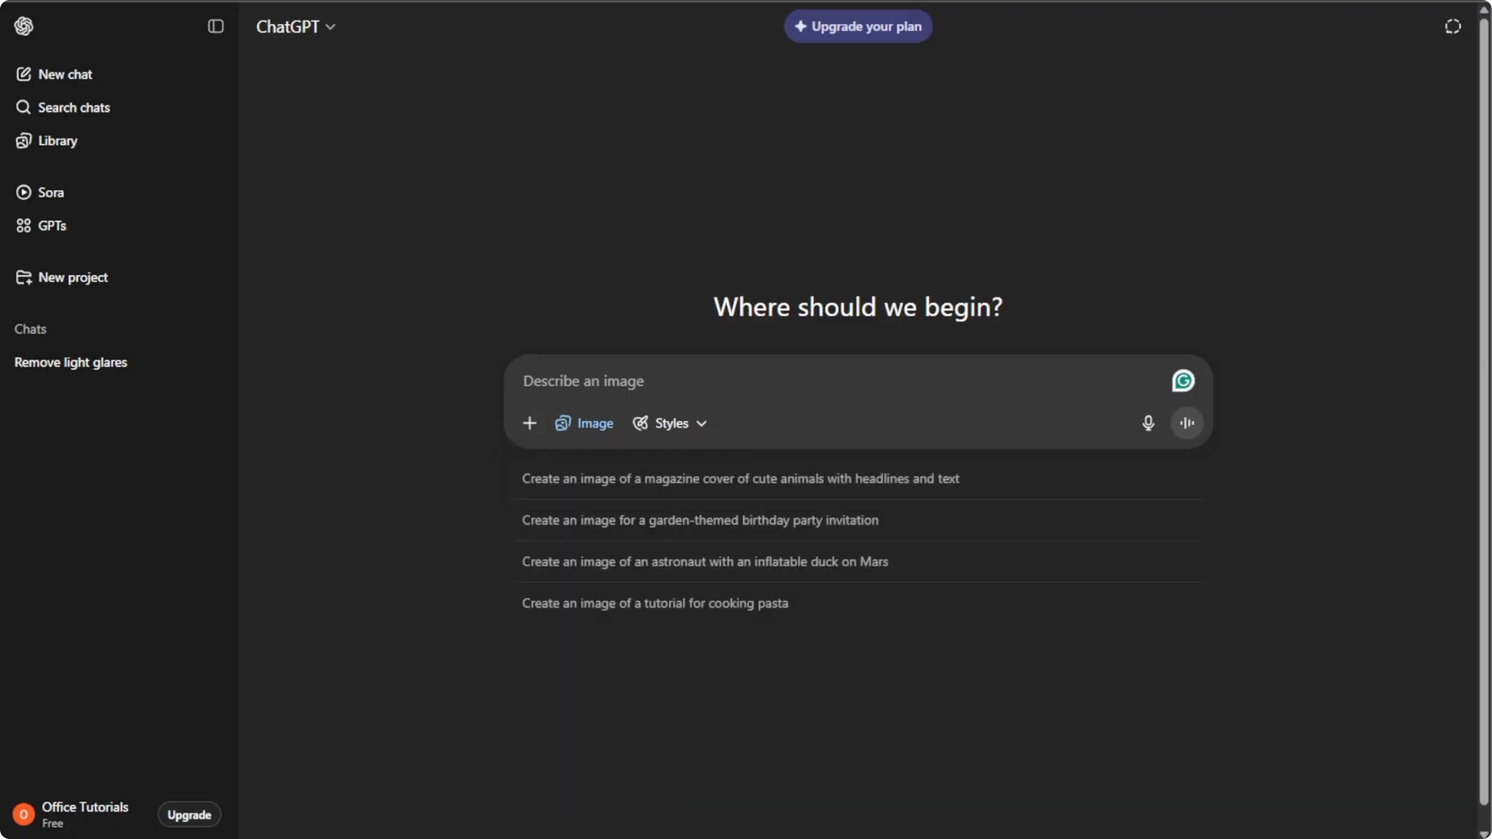The width and height of the screenshot is (1492, 839).
Task: Click the scrollbar down arrow
Action: click(x=1484, y=834)
